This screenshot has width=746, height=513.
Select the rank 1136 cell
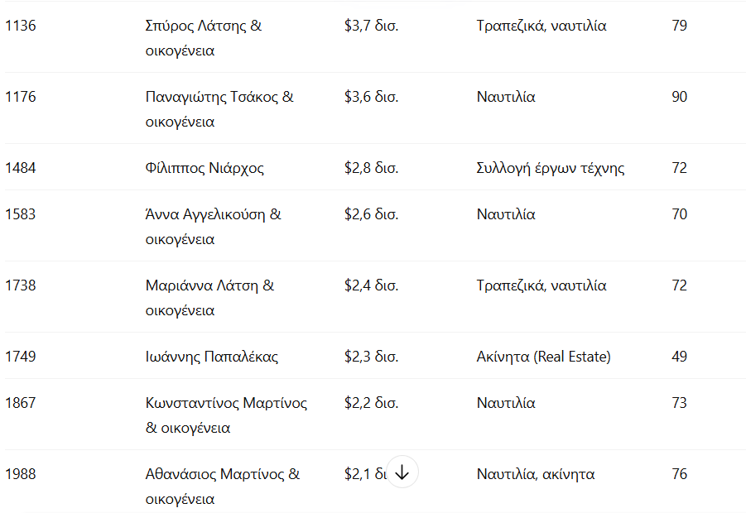pos(21,26)
